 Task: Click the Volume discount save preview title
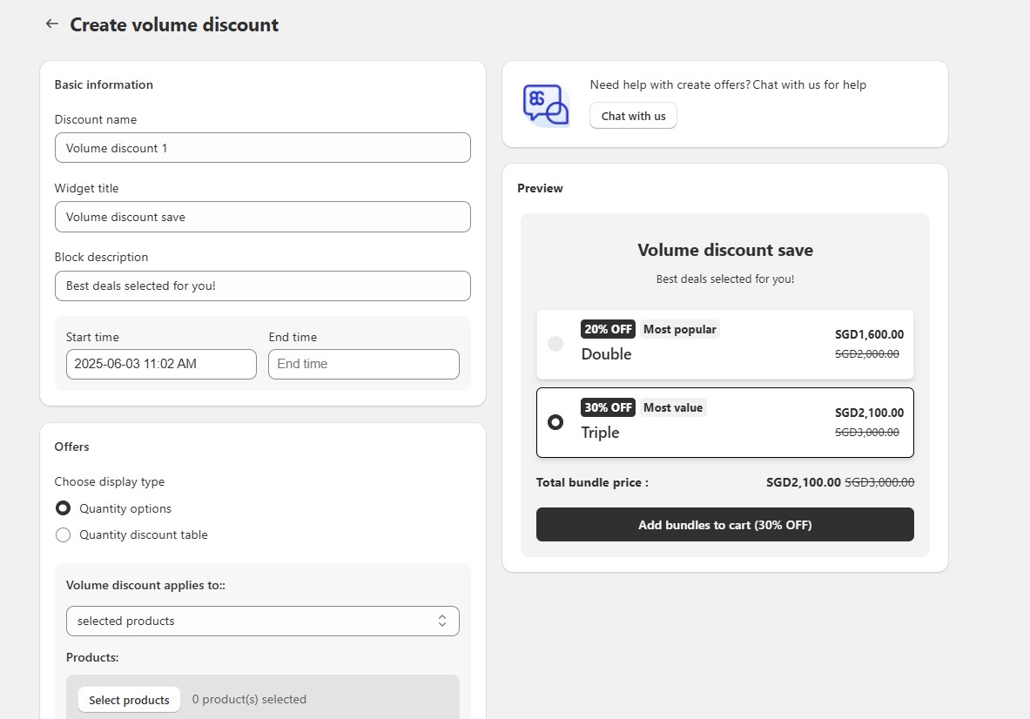(x=725, y=250)
